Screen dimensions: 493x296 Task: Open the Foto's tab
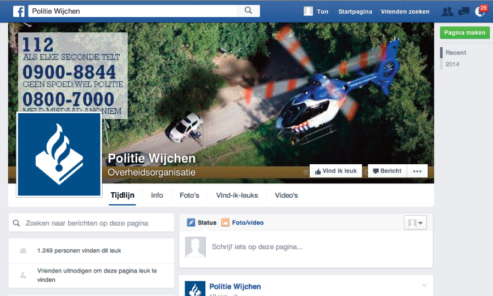(189, 196)
